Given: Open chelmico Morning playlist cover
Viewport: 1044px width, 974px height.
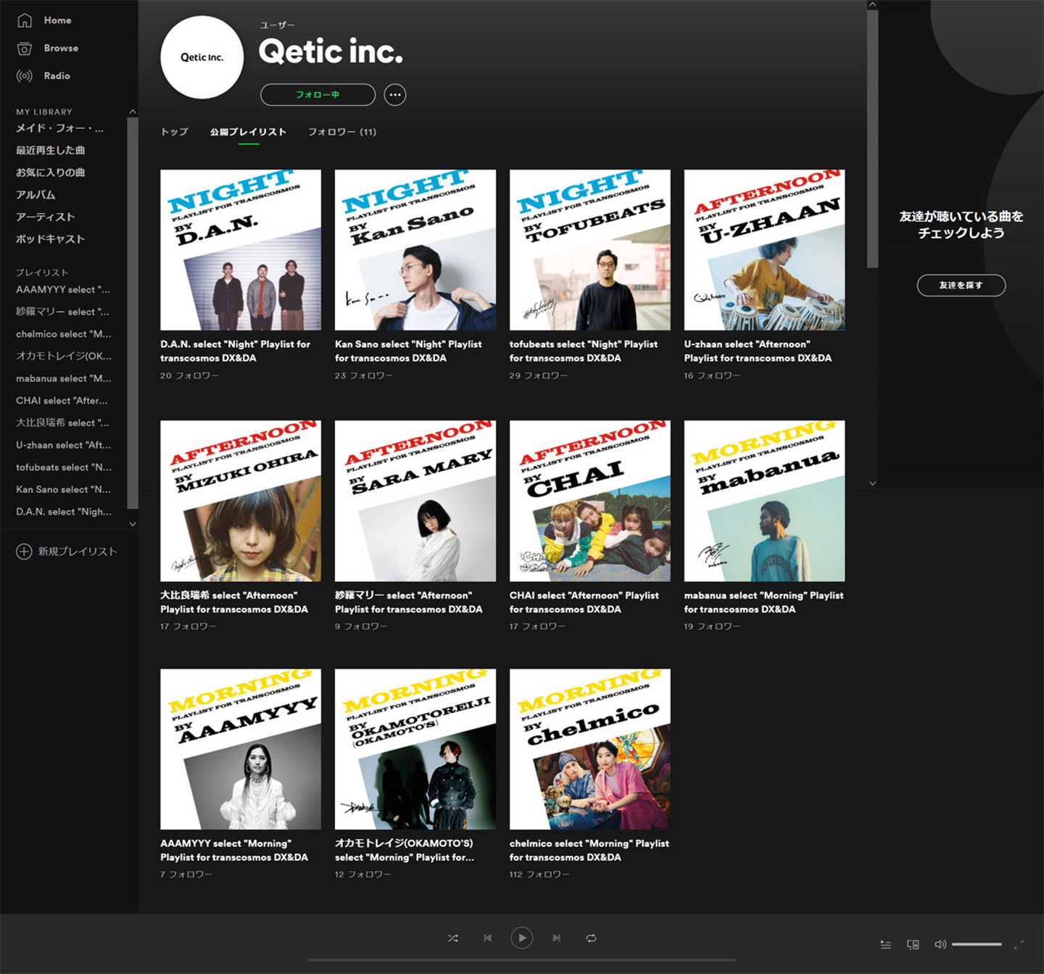Looking at the screenshot, I should click(590, 749).
